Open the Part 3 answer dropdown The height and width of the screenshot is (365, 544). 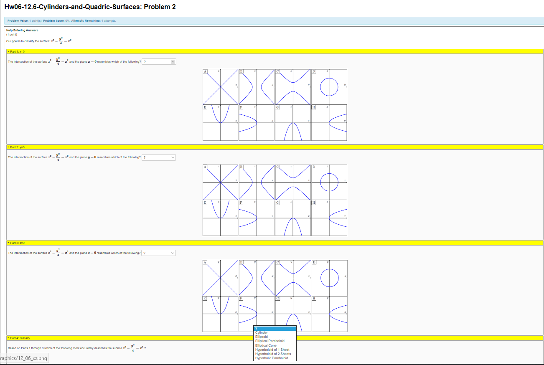(x=158, y=253)
